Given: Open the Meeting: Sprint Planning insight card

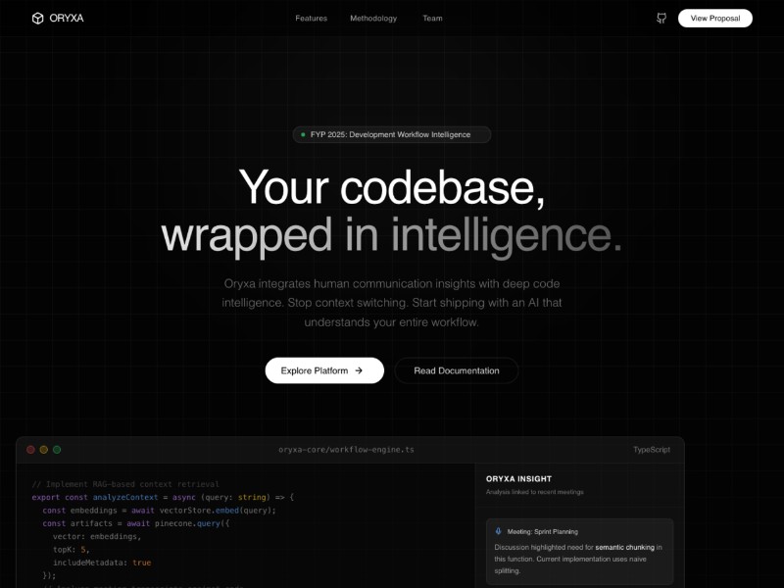Looking at the screenshot, I should click(x=578, y=552).
